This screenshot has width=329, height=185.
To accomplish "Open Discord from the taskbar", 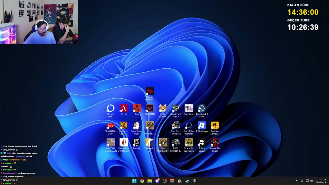I will (157, 181).
